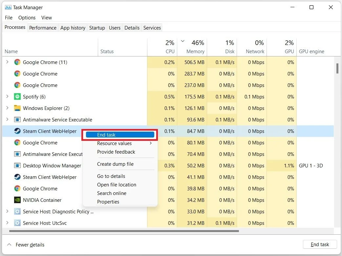Click the vertical scrollbar thumb
Image resolution: width=342 pixels, height=256 pixels.
(337, 69)
